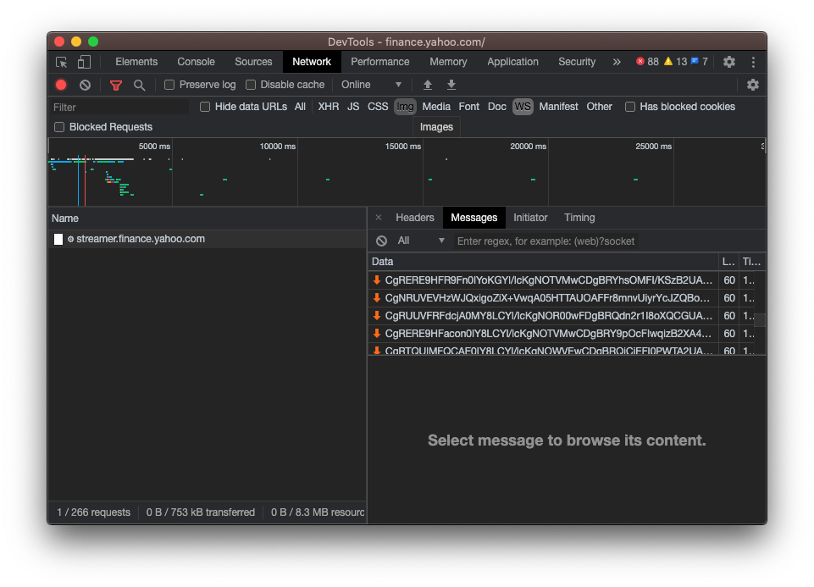Screen dimensions: 814x587
Task: Stop recording the network log
Action: [x=59, y=85]
